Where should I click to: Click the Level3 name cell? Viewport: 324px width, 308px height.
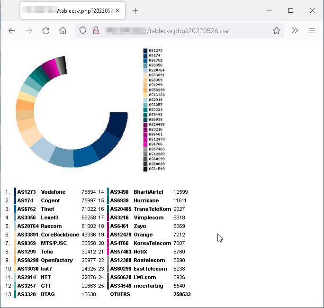(x=49, y=217)
